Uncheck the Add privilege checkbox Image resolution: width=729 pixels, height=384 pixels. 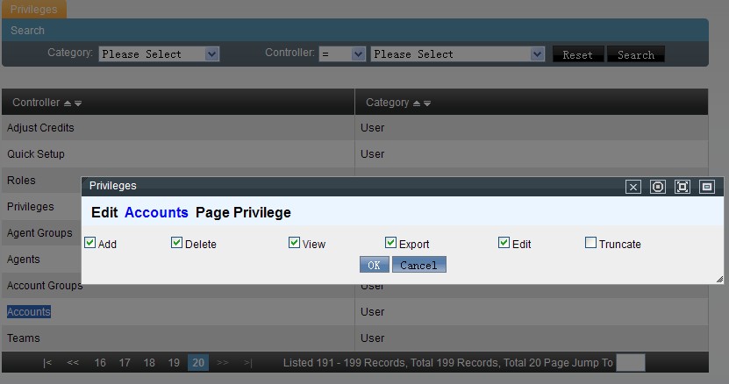pos(89,243)
